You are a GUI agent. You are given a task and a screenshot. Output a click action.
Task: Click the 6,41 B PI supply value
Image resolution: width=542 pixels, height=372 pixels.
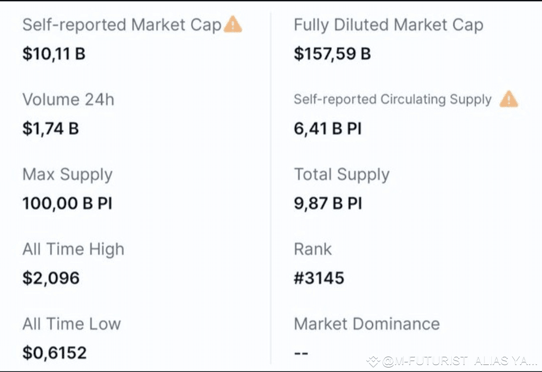(327, 129)
